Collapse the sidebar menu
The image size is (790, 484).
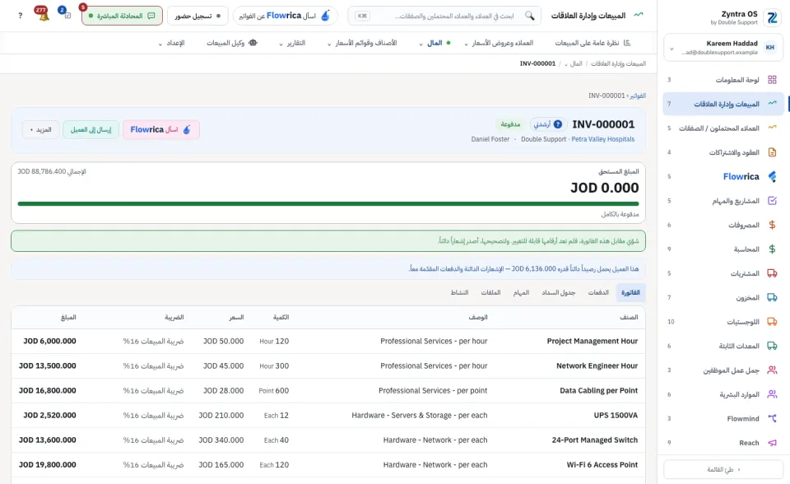coord(723,469)
